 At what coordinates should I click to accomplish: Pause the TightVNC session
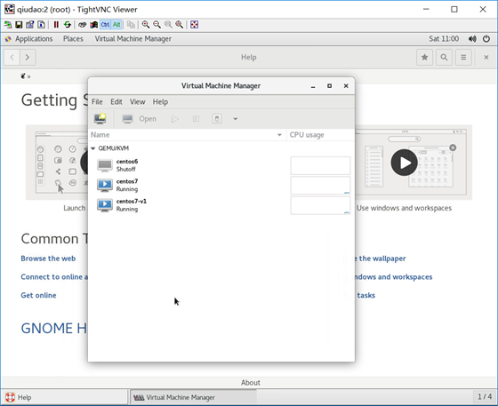tap(56, 25)
